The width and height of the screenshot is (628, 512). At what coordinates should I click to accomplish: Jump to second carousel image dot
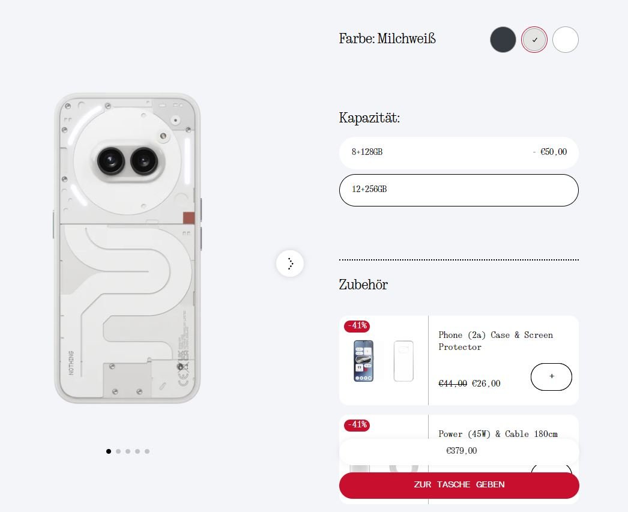tap(118, 451)
